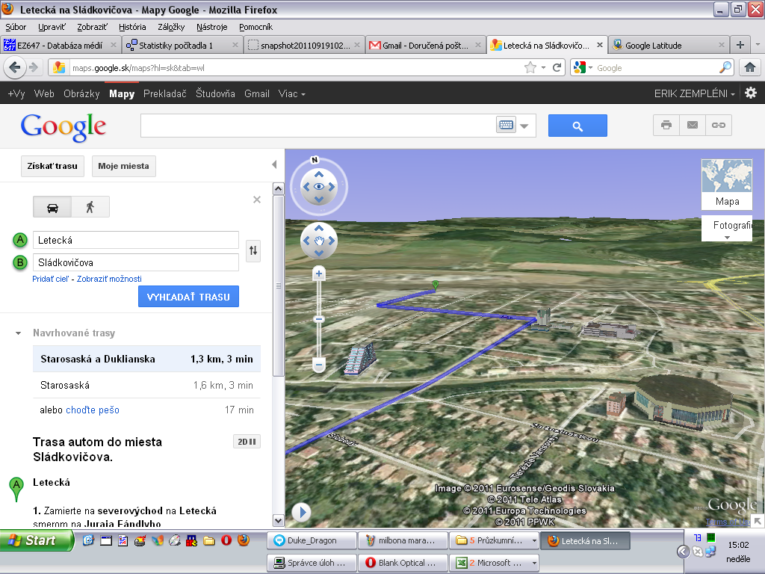Viewport: 765px width, 574px height.
Task: Play the route tour
Action: [302, 513]
